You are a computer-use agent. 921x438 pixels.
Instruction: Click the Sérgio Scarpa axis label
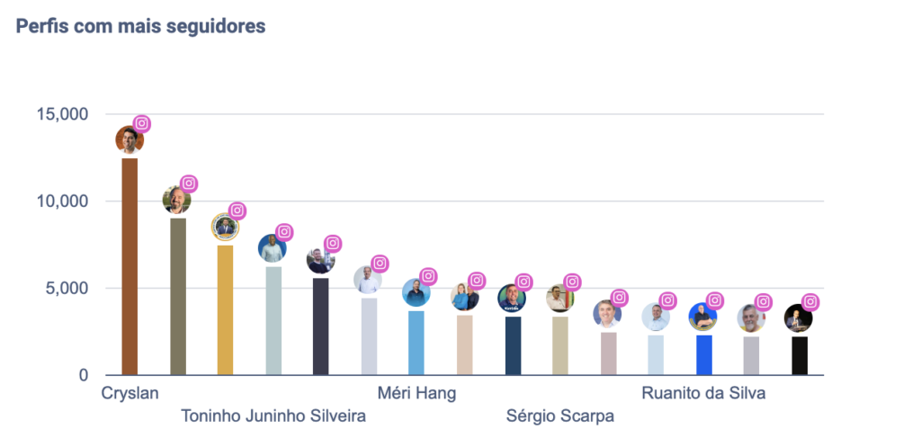click(x=559, y=416)
